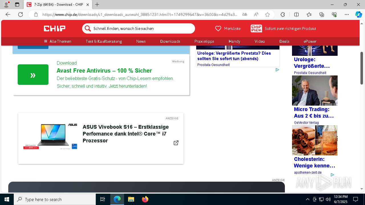
Task: Click the ASUS Vivobook laptop thumbnail
Action: pos(50,136)
